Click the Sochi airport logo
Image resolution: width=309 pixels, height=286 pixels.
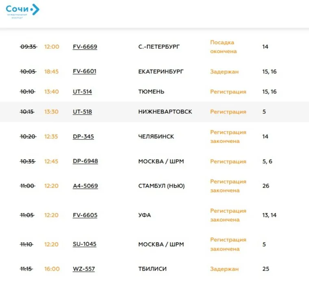tap(23, 11)
